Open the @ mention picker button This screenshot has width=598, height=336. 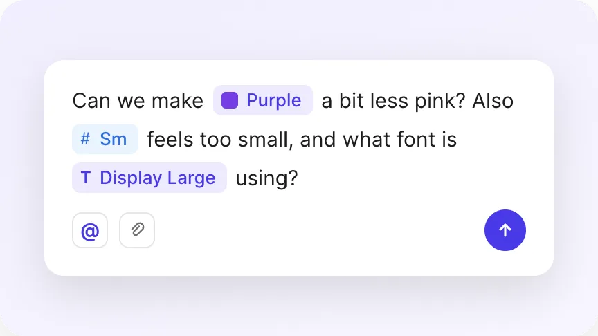pyautogui.click(x=90, y=230)
